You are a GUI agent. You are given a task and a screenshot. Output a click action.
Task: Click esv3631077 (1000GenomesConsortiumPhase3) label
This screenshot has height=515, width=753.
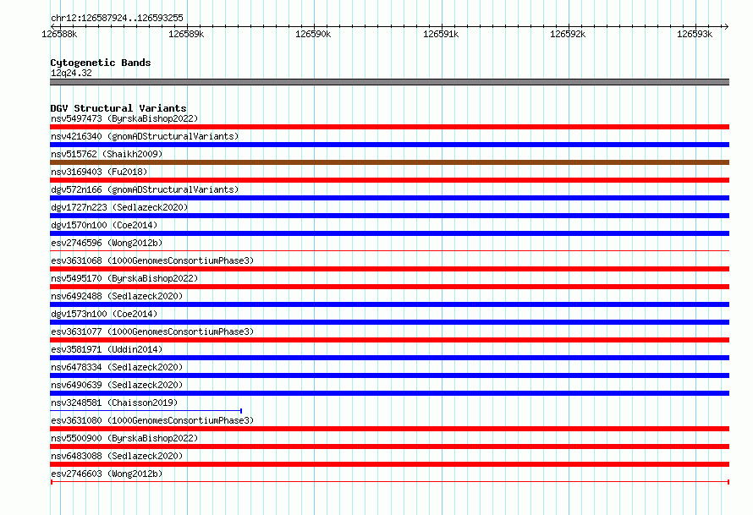pos(152,331)
